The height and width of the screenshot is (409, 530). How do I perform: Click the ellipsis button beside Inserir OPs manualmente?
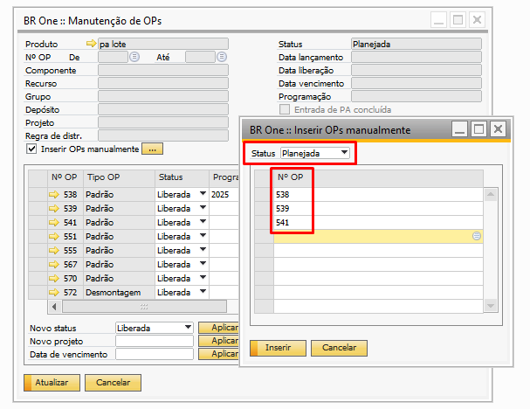(152, 149)
